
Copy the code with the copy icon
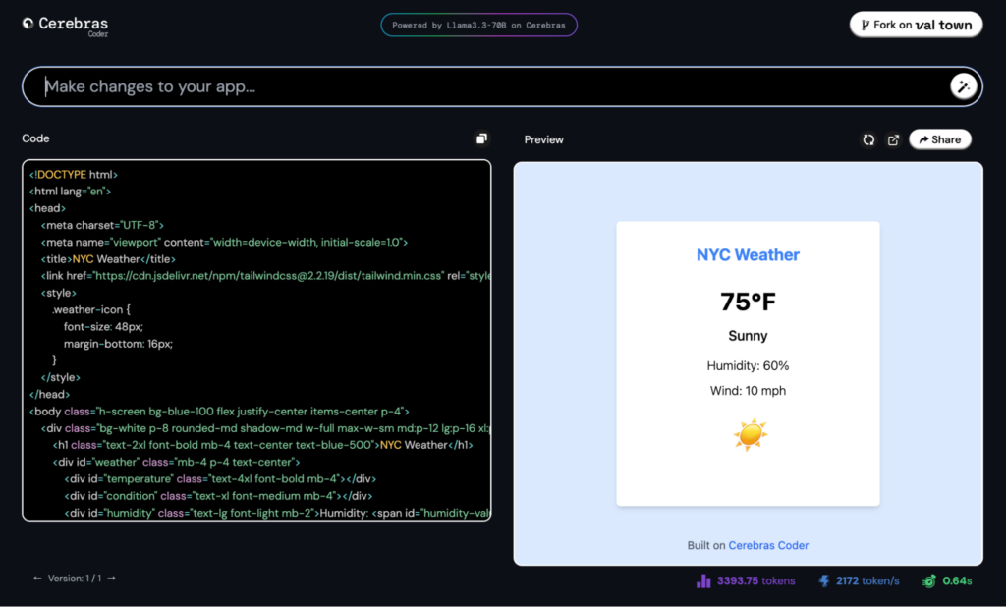481,138
